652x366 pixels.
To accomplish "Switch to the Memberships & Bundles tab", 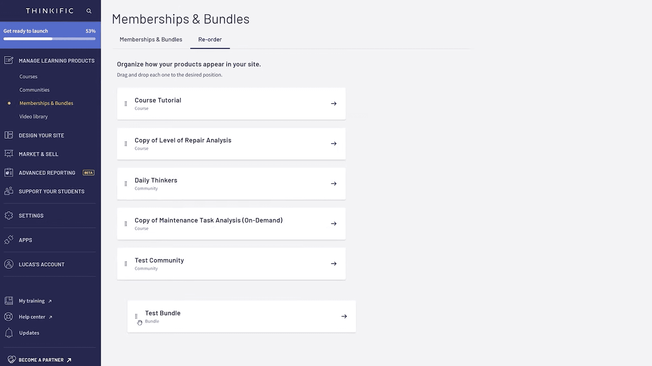I will 151,39.
